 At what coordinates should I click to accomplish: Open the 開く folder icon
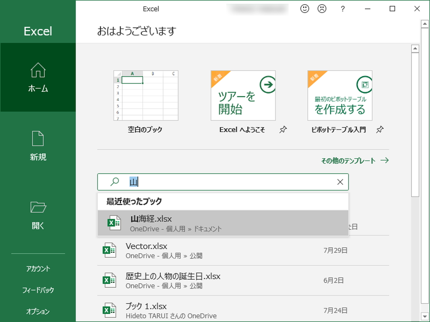tap(38, 207)
